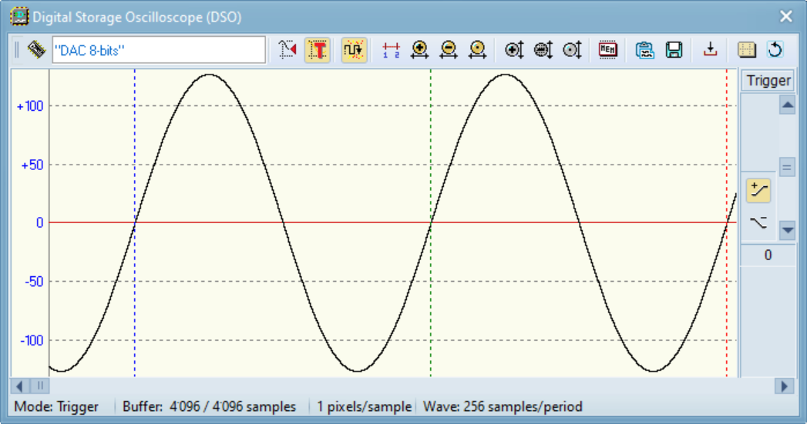Select falling edge trigger button
Viewport: 807px width, 424px height.
758,223
